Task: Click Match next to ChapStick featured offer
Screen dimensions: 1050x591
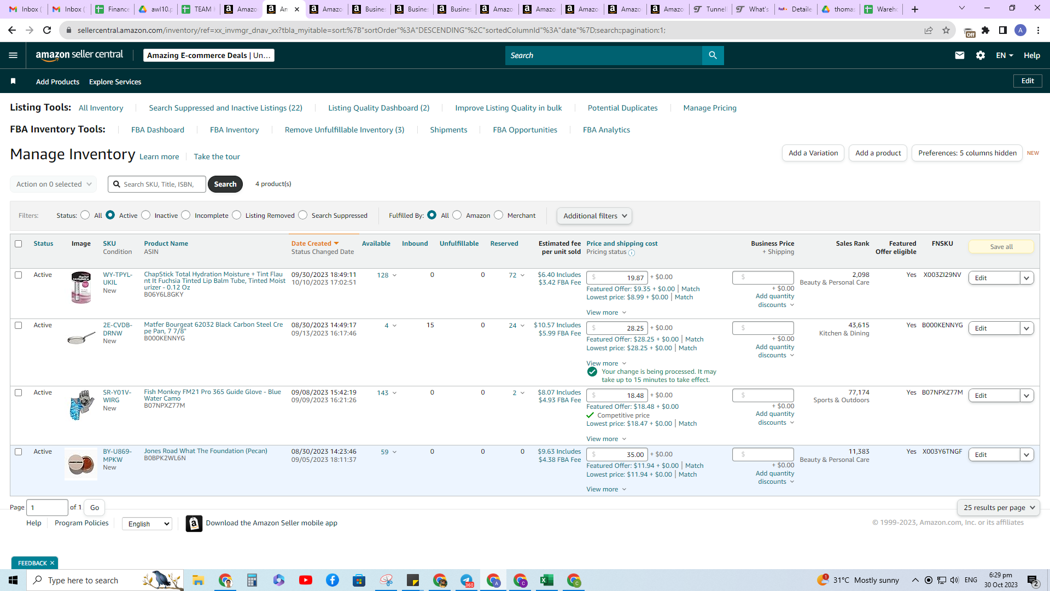Action: coord(690,289)
